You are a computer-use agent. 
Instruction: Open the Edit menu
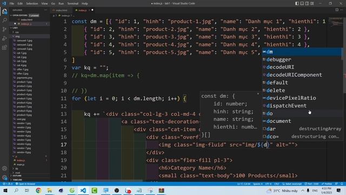pos(20,4)
